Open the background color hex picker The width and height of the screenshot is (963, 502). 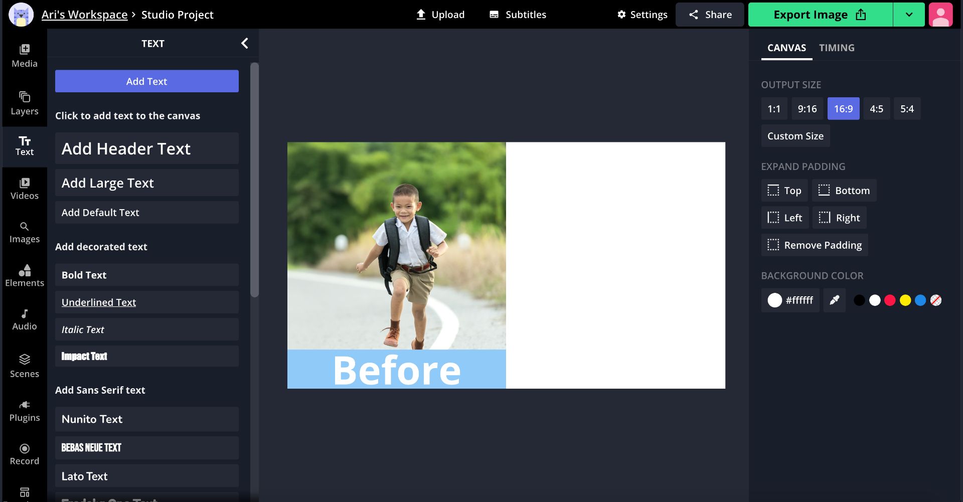[790, 300]
